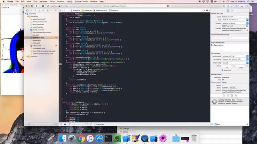Open the Breakpoint navigator icon
Image resolution: width=257 pixels, height=144 pixels.
point(51,10)
